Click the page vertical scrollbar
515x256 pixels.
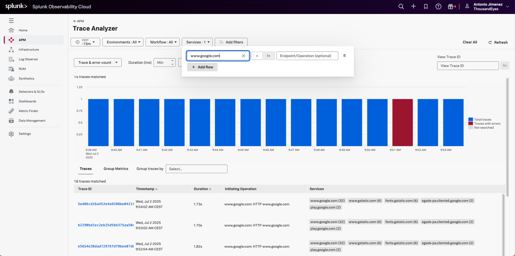(x=507, y=137)
